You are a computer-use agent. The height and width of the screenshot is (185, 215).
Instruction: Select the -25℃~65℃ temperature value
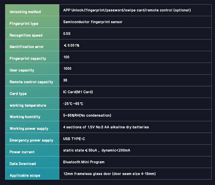(x=73, y=104)
